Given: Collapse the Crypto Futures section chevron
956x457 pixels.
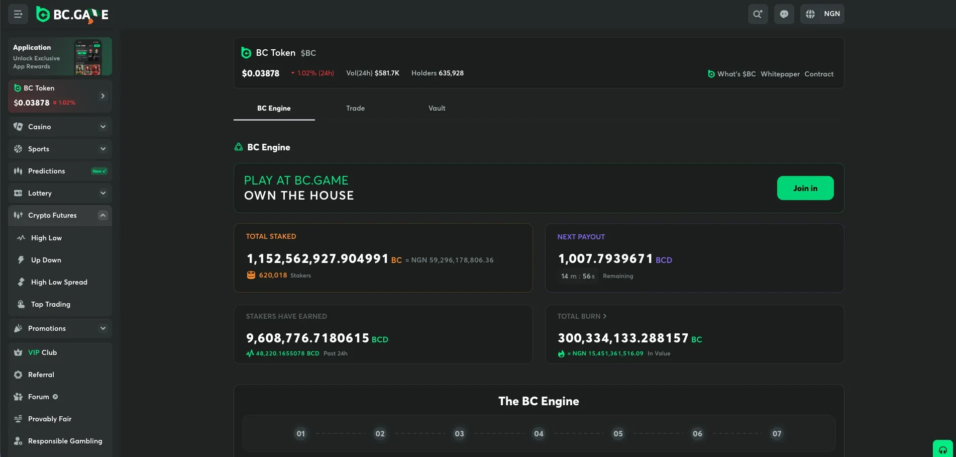Looking at the screenshot, I should 103,215.
